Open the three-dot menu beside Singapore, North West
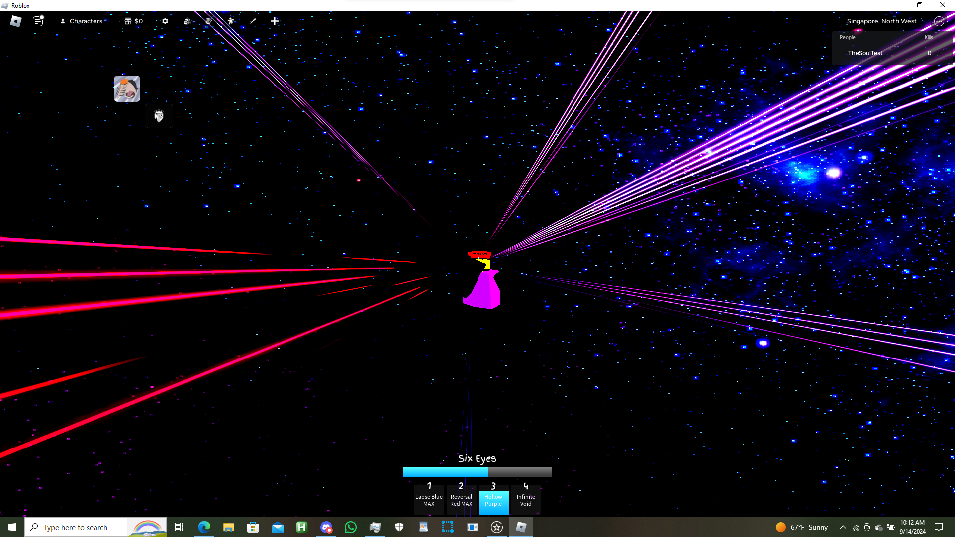The width and height of the screenshot is (955, 537). click(939, 21)
